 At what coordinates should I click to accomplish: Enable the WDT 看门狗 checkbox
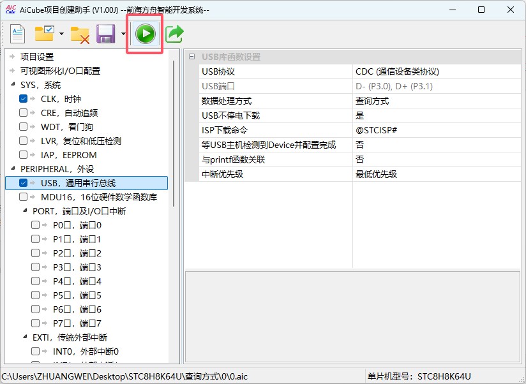[23, 127]
